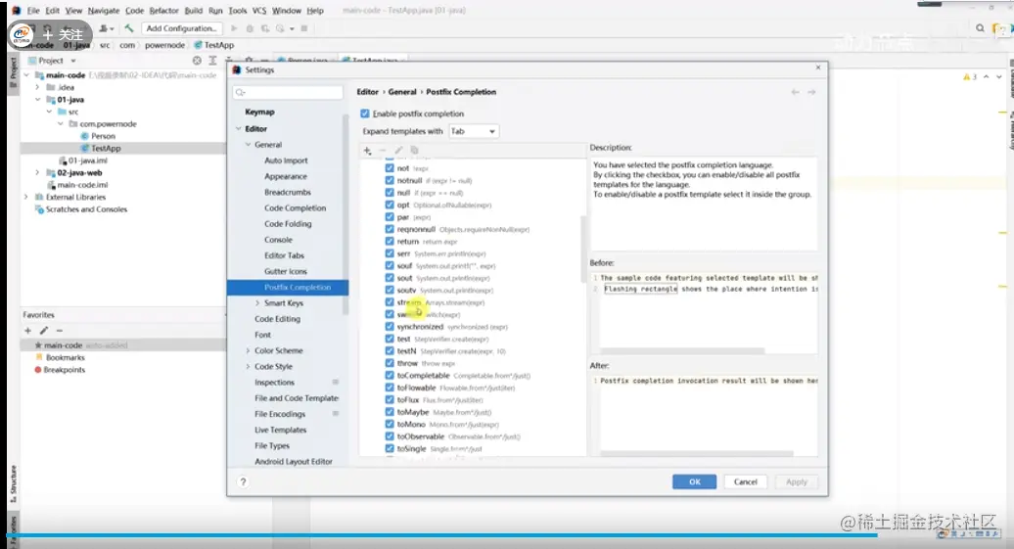Expand External Libraries in project tree
1014x549 pixels.
26,198
